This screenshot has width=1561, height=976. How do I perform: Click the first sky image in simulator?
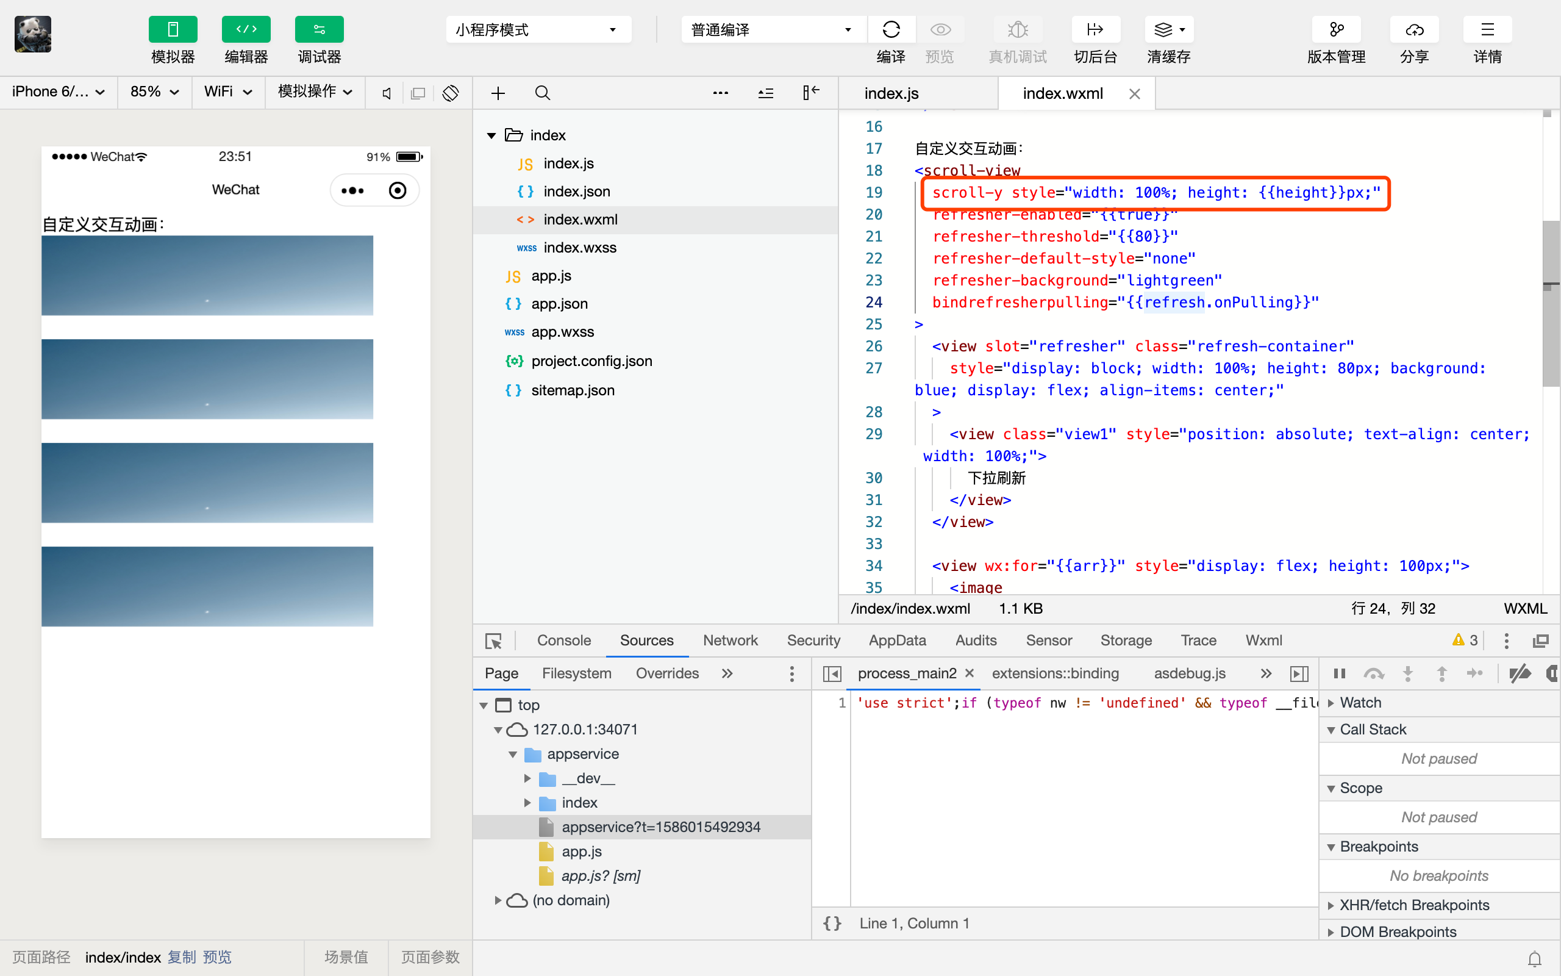coord(207,275)
